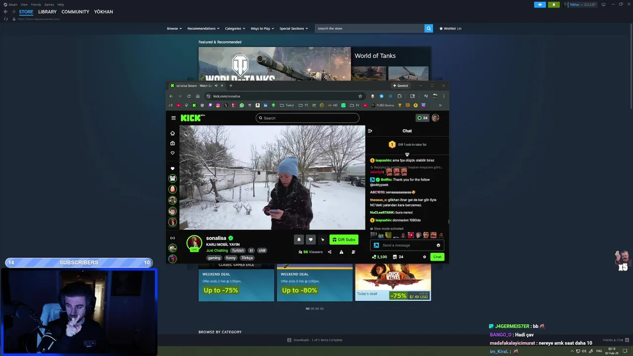
Task: Expand the Ways to Play dropdown
Action: pos(262,28)
